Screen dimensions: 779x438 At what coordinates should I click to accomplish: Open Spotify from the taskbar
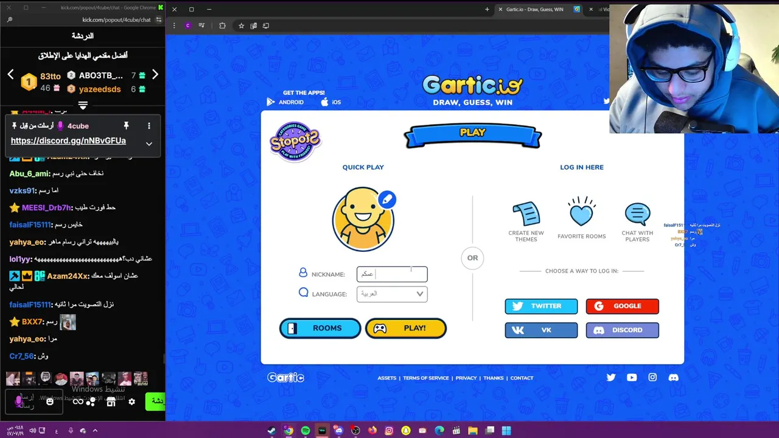tap(305, 431)
